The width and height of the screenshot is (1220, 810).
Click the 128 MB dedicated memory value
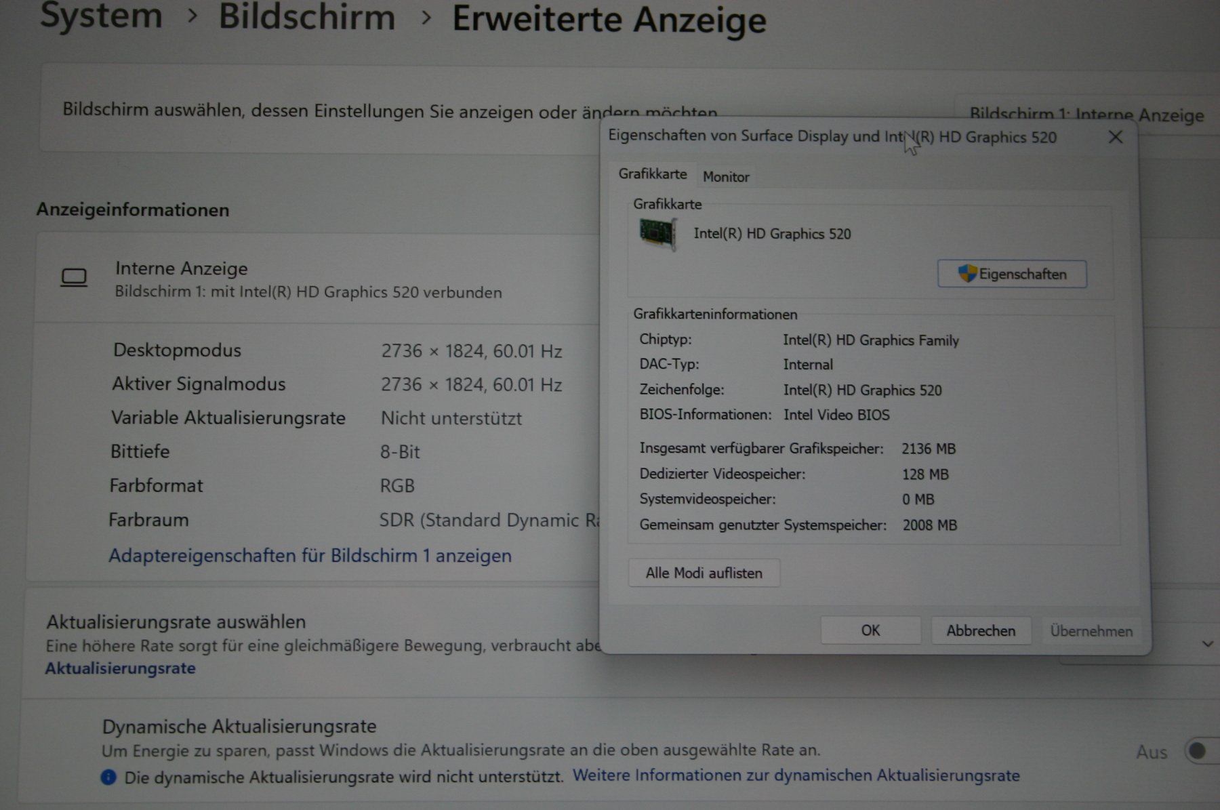coord(925,474)
